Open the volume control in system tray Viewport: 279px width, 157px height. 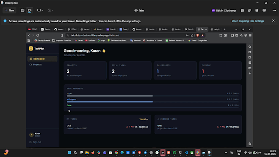click(250, 152)
